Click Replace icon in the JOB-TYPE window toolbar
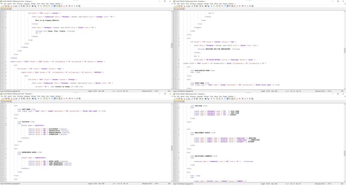Image resolution: width=346 pixels, height=185 pixels. [x=208, y=98]
